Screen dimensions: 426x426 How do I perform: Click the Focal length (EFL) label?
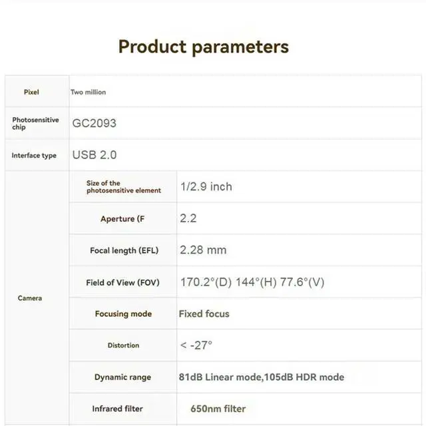[x=122, y=250]
